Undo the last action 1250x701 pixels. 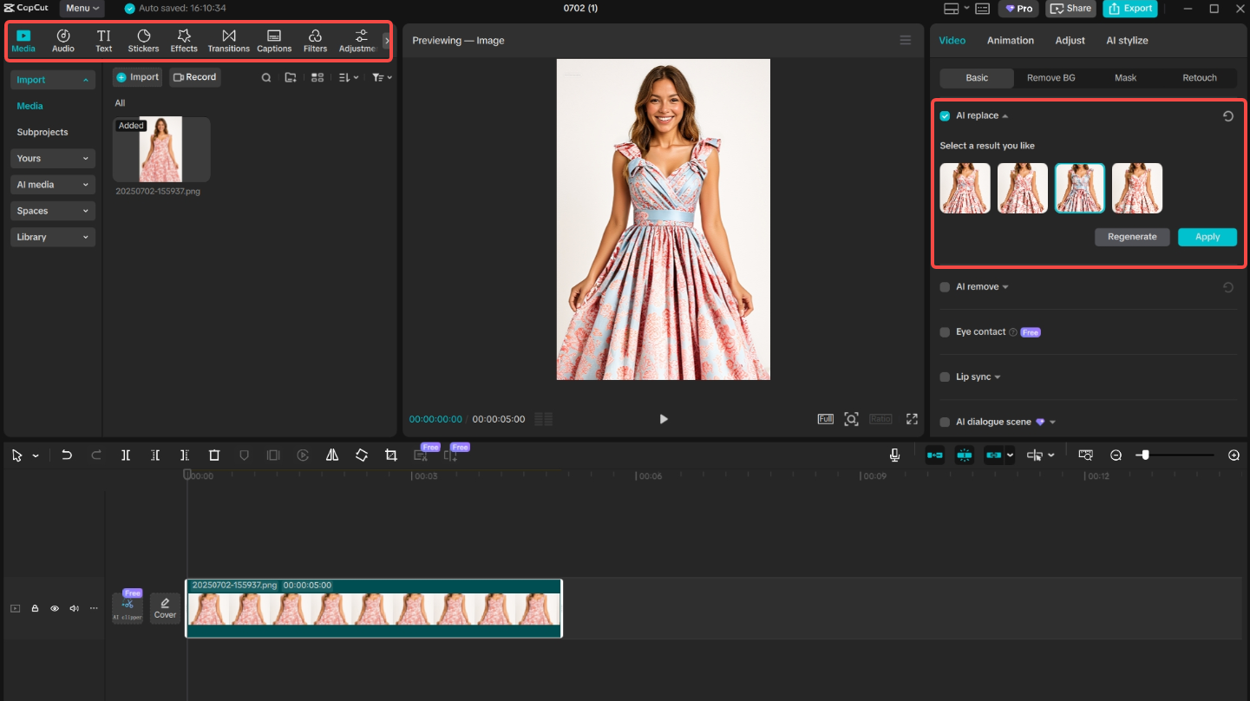pyautogui.click(x=67, y=455)
